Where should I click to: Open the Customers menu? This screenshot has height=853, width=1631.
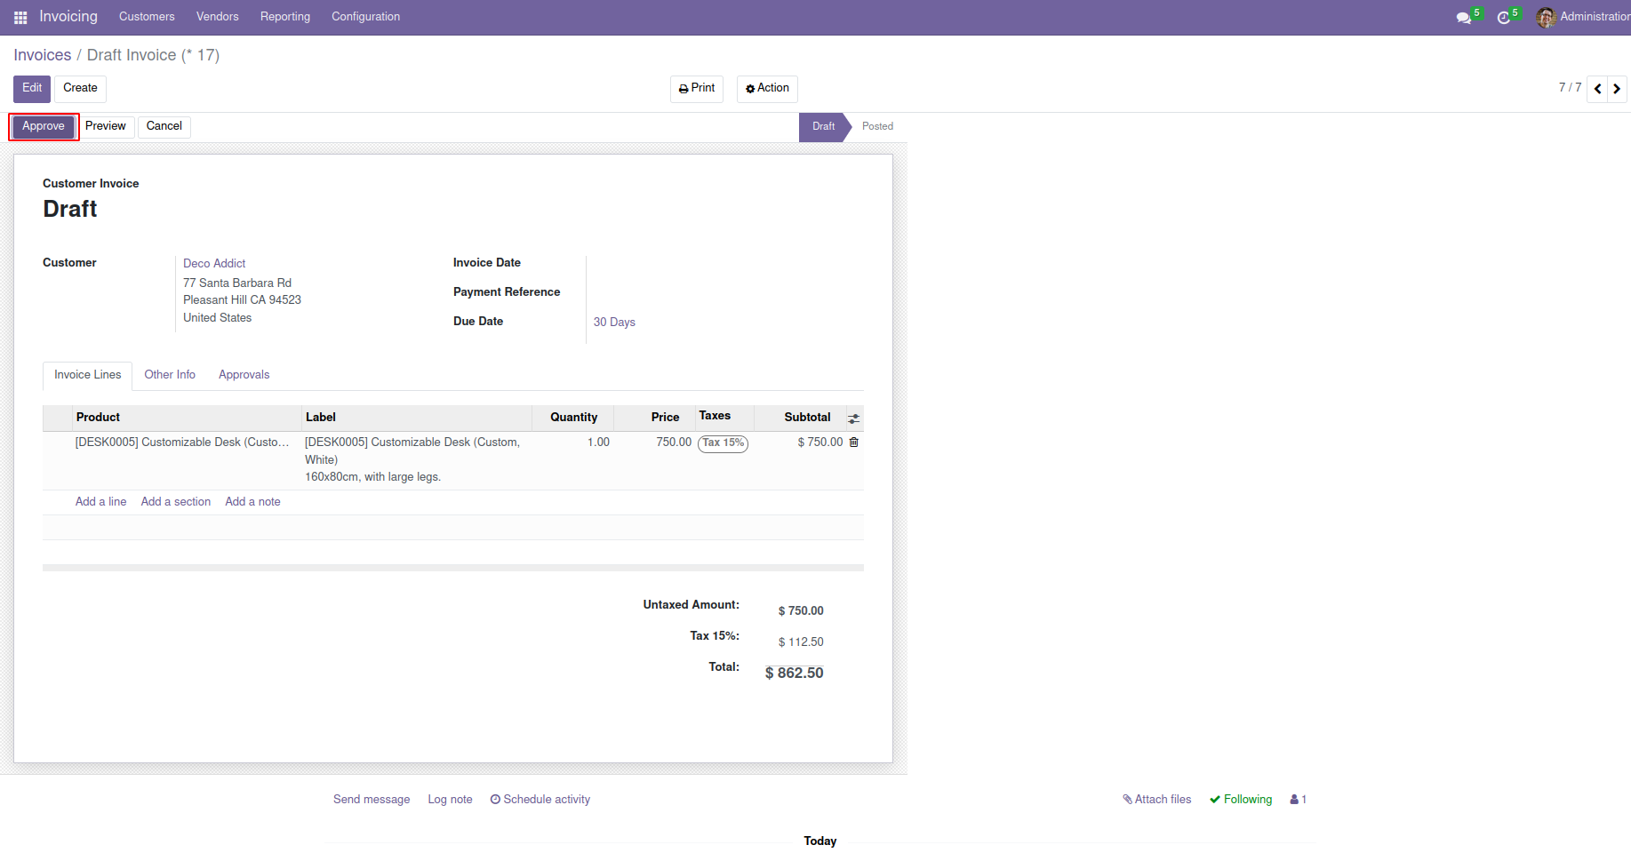pos(147,17)
